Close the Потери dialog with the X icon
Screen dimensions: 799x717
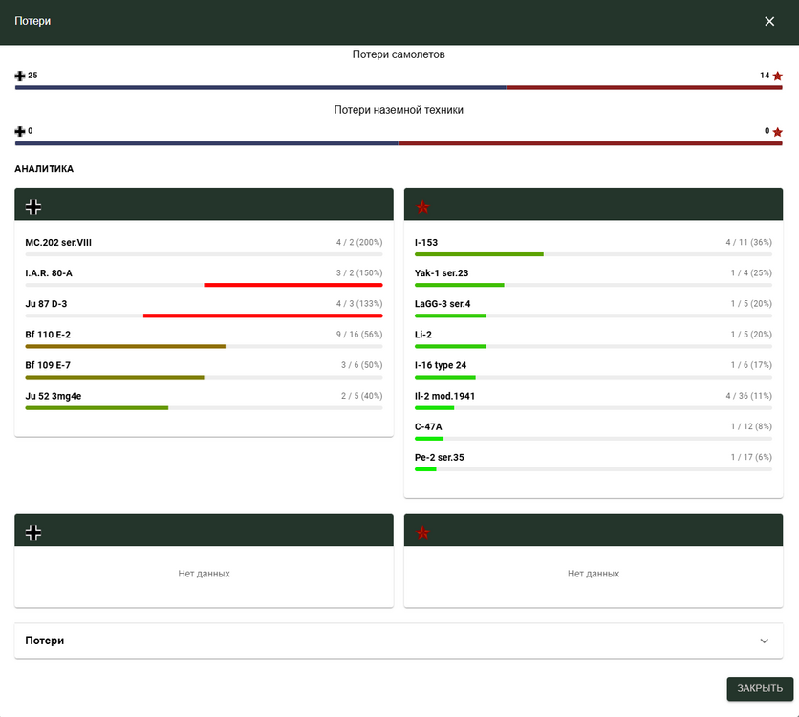pos(769,21)
